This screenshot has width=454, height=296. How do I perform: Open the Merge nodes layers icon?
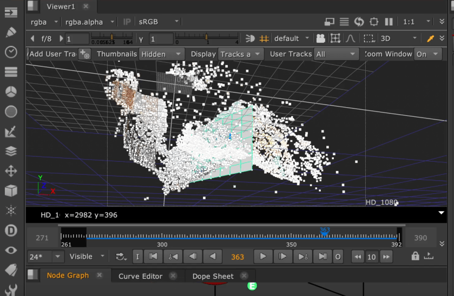tap(10, 152)
